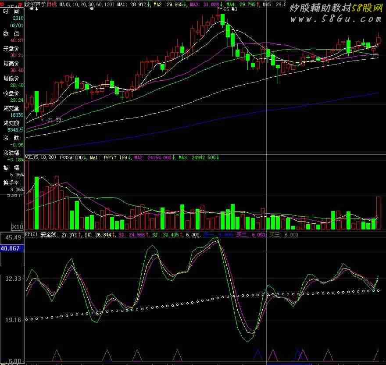Click the 最高价 label
The image size is (386, 365).
click(x=11, y=64)
